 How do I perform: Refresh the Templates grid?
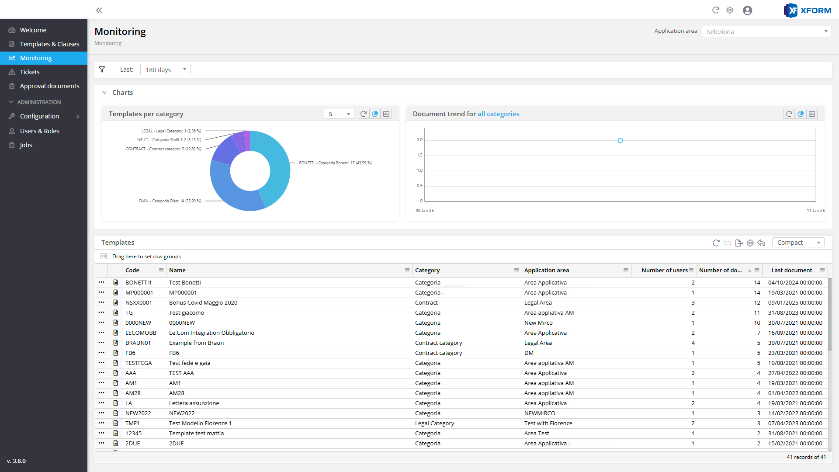(x=716, y=243)
